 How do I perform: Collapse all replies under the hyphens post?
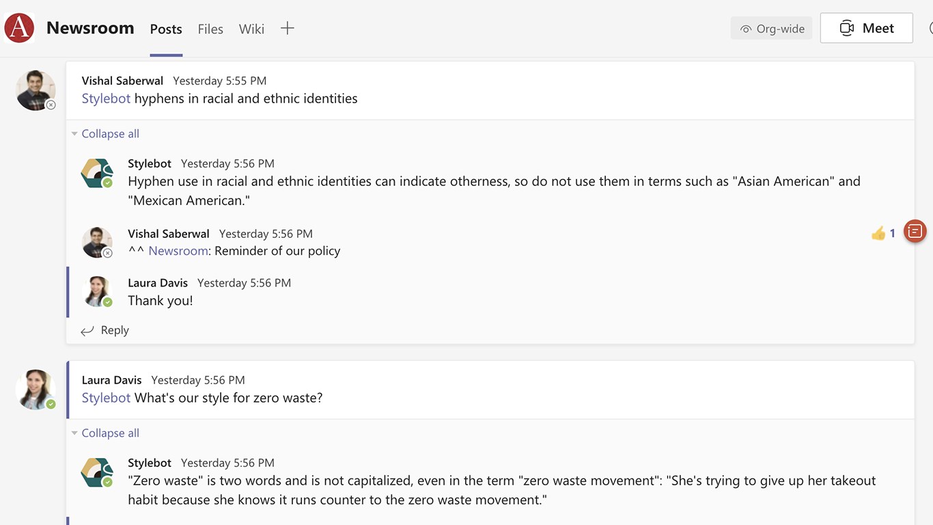click(109, 134)
